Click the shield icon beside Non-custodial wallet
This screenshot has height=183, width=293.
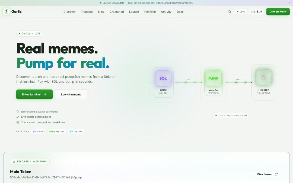pos(18,112)
